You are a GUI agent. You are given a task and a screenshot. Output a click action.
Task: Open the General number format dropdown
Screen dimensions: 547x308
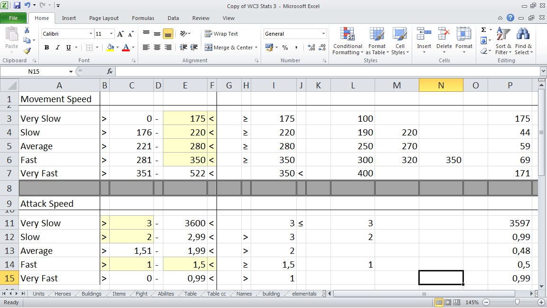click(x=323, y=34)
